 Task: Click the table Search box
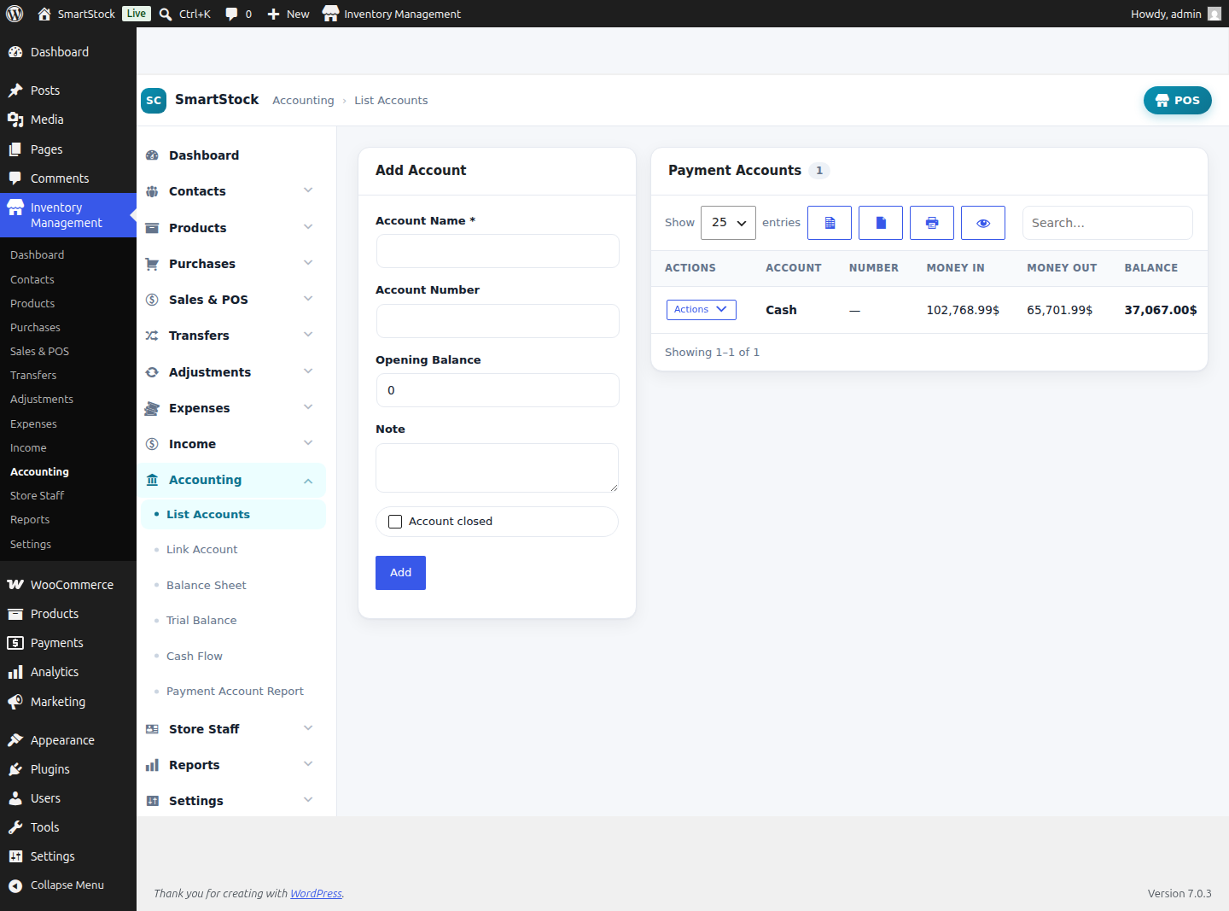tap(1108, 223)
